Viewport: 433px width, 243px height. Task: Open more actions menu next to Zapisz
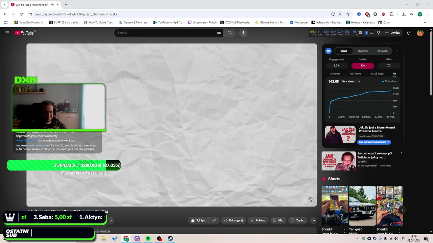coord(313,220)
